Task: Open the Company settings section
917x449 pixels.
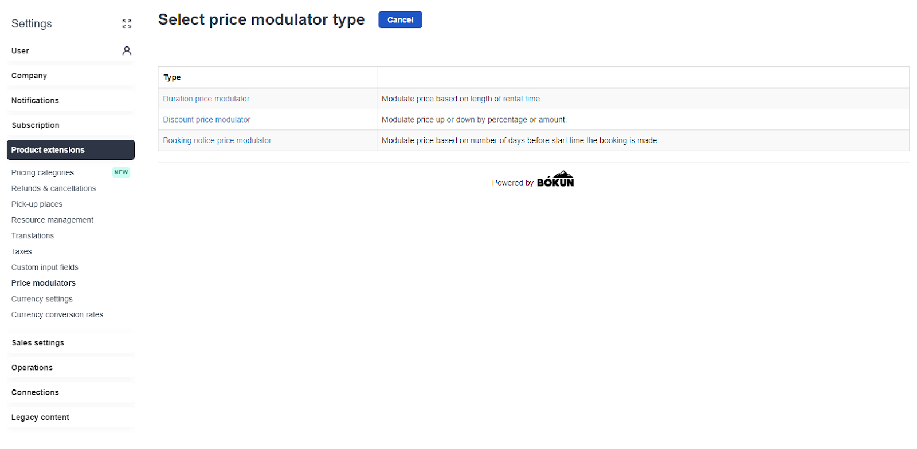Action: pos(70,76)
